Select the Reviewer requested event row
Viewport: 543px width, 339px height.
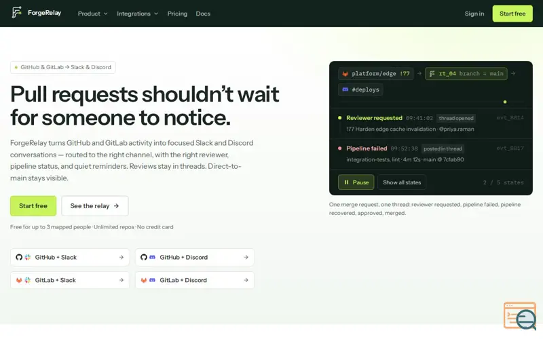click(x=431, y=123)
